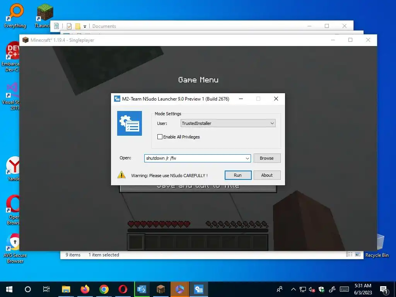Image resolution: width=396 pixels, height=297 pixels.
Task: Open the Windows Start menu
Action: click(9, 289)
